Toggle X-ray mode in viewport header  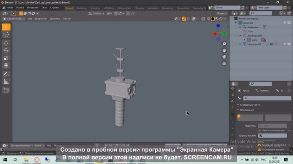203,19
